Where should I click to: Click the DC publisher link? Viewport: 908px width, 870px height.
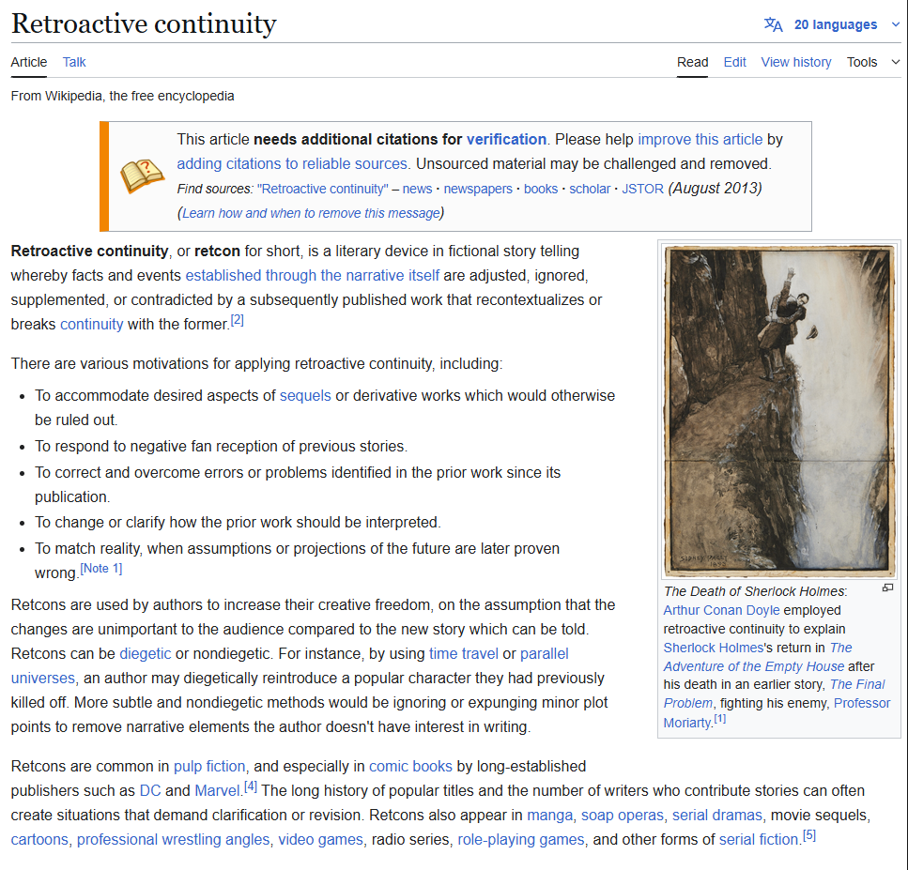[x=150, y=791]
